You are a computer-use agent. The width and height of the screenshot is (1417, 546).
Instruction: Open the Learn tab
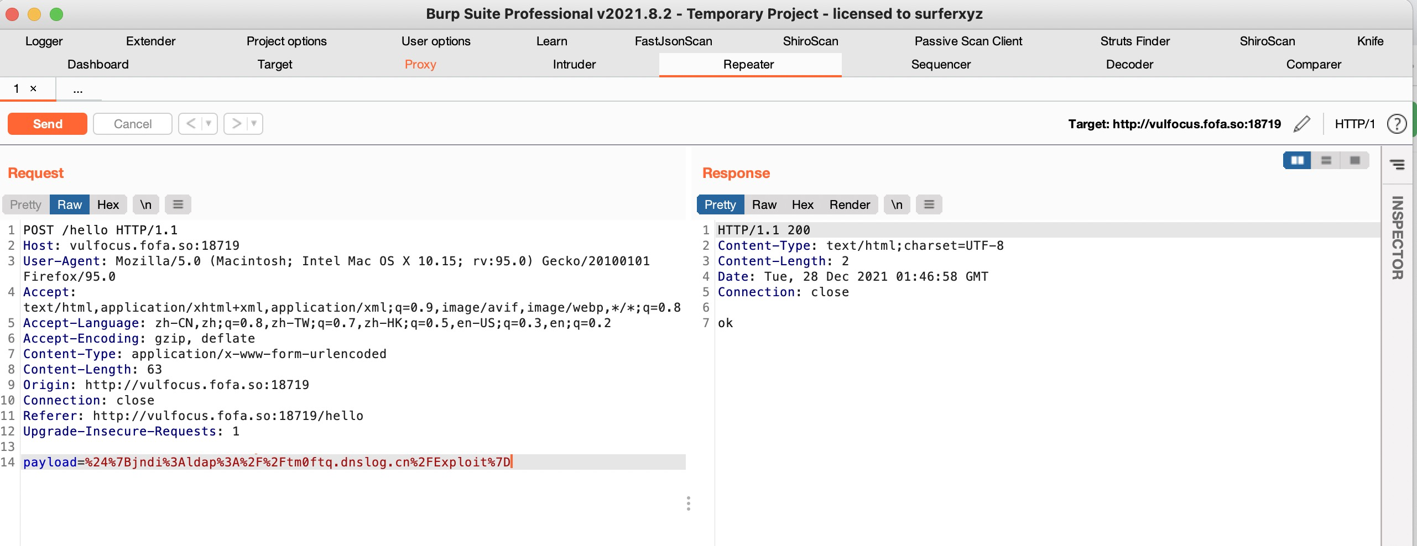551,41
